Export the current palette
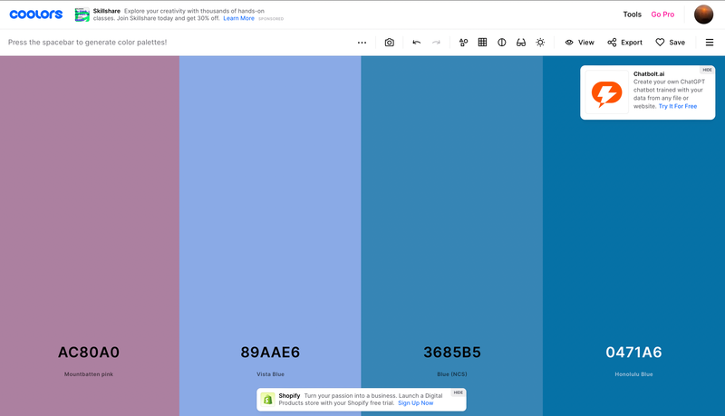725x416 pixels. tap(624, 43)
